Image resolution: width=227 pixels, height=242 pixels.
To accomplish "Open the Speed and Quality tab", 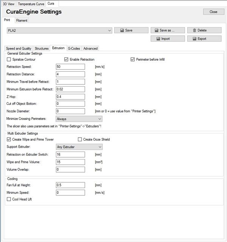I will [x=19, y=49].
